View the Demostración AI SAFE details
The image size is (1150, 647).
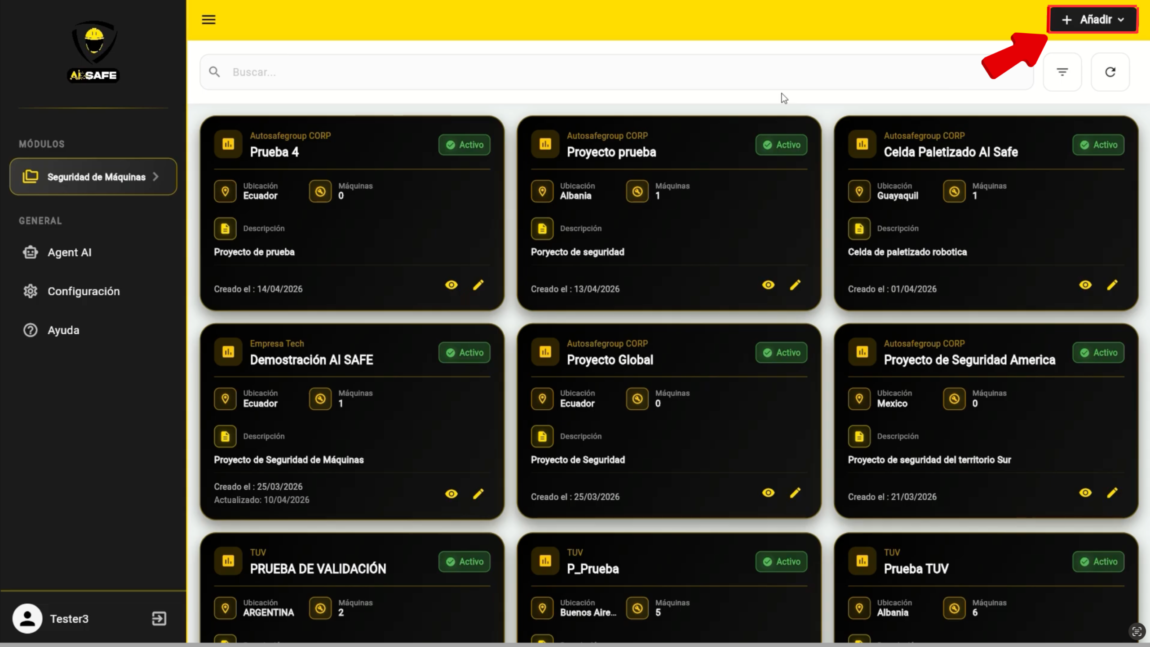point(451,493)
